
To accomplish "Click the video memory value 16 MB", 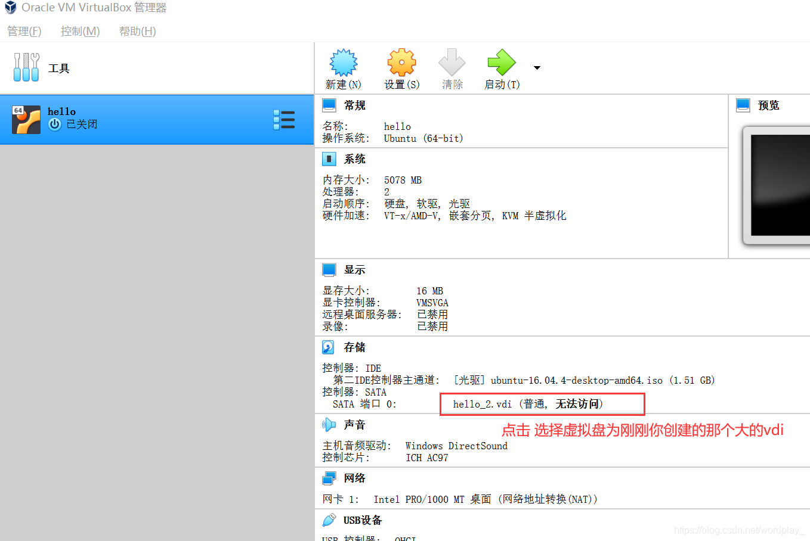I will tap(429, 291).
